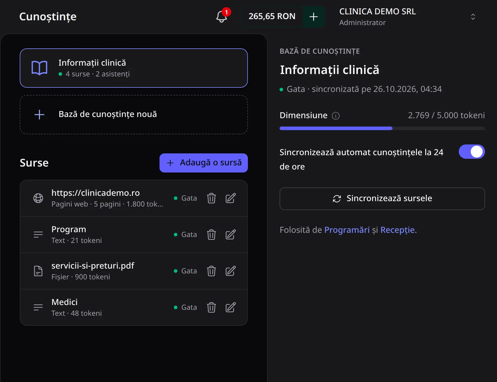The height and width of the screenshot is (382, 497).
Task: Click the Fișier · 900 tokeni label
Action: [x=81, y=277]
